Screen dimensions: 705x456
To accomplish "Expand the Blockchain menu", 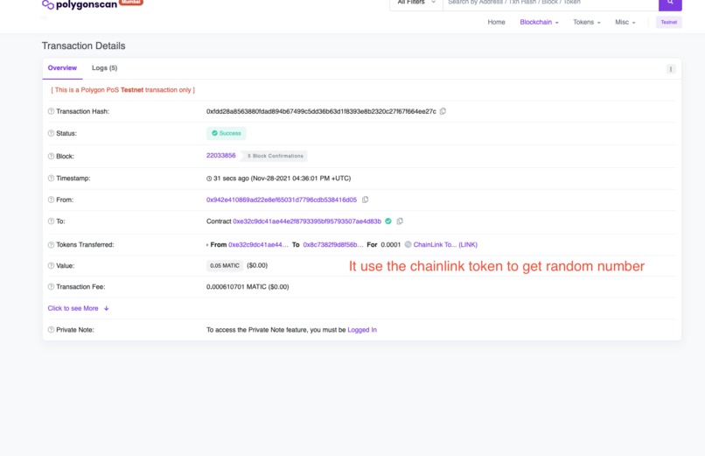I will point(539,22).
